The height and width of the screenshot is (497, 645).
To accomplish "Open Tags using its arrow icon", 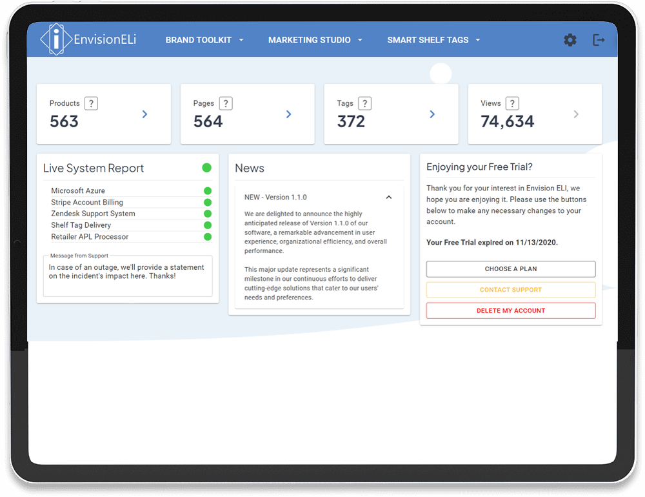I will point(432,114).
